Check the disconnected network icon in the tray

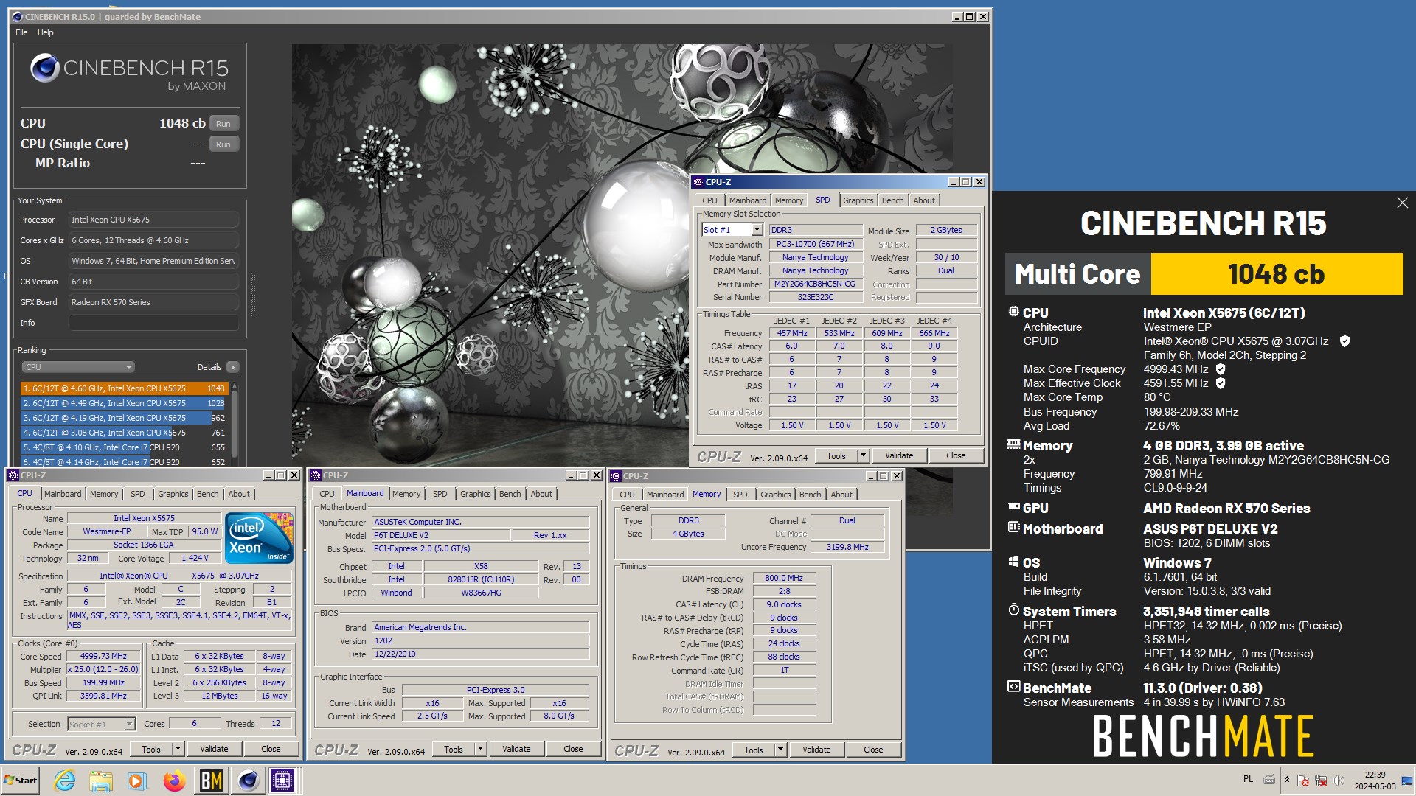1321,781
